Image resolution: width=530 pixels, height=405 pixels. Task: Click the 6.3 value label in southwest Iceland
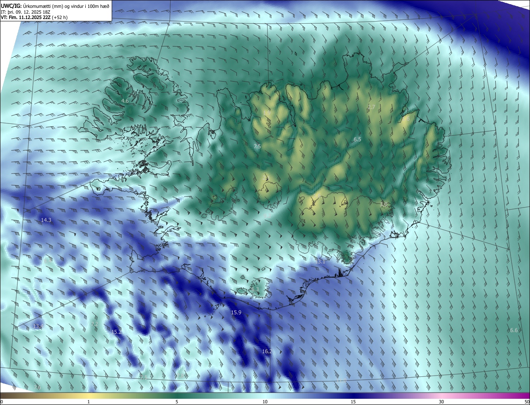pyautogui.click(x=255, y=289)
